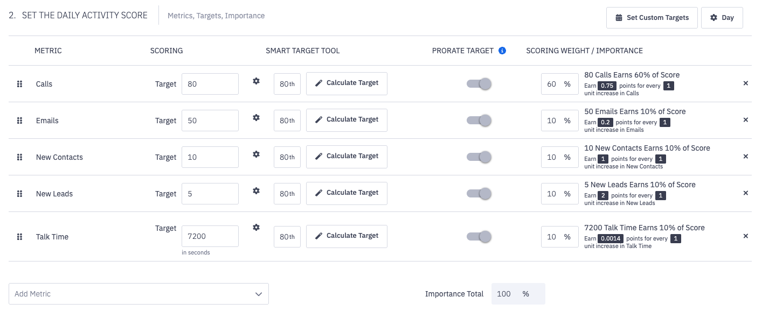Viewport: 762px width, 318px height.
Task: Open the settings gear for Talk Time
Action: [x=256, y=227]
